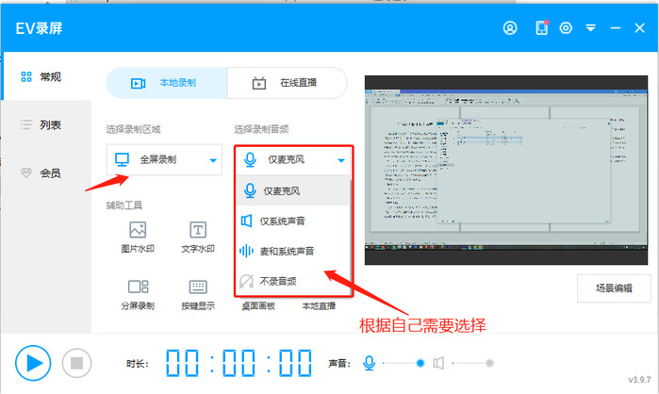Click the 场景编辑 scene edit button
Viewport: 659px width, 394px height.
[613, 288]
